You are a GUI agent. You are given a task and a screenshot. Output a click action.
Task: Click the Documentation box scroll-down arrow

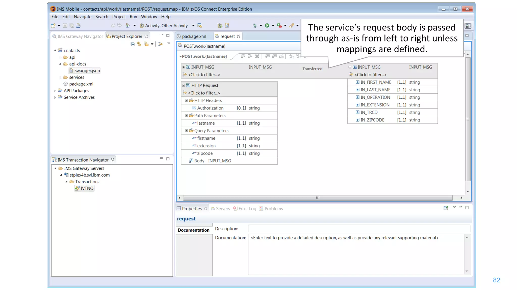tap(467, 271)
